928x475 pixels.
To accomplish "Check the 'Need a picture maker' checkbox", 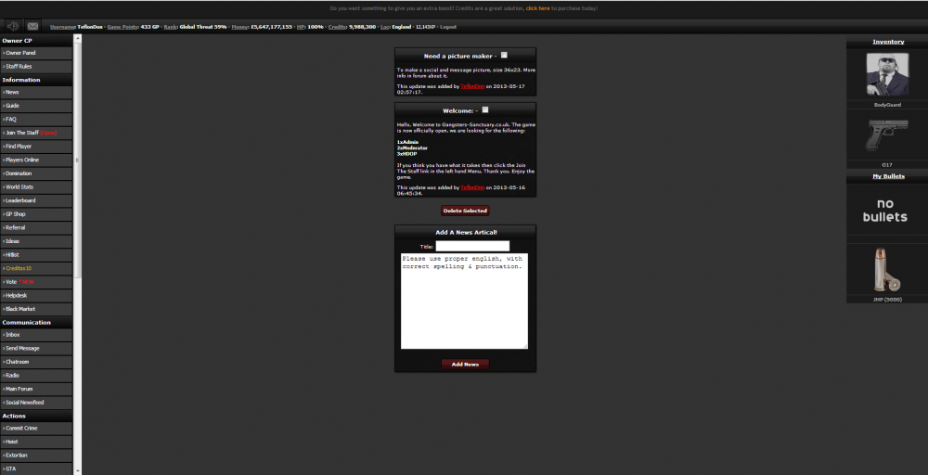I will click(504, 56).
